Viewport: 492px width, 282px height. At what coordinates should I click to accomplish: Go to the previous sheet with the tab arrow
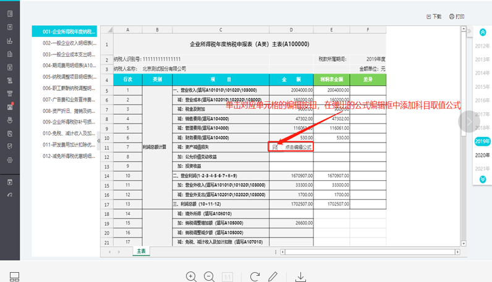(109, 252)
